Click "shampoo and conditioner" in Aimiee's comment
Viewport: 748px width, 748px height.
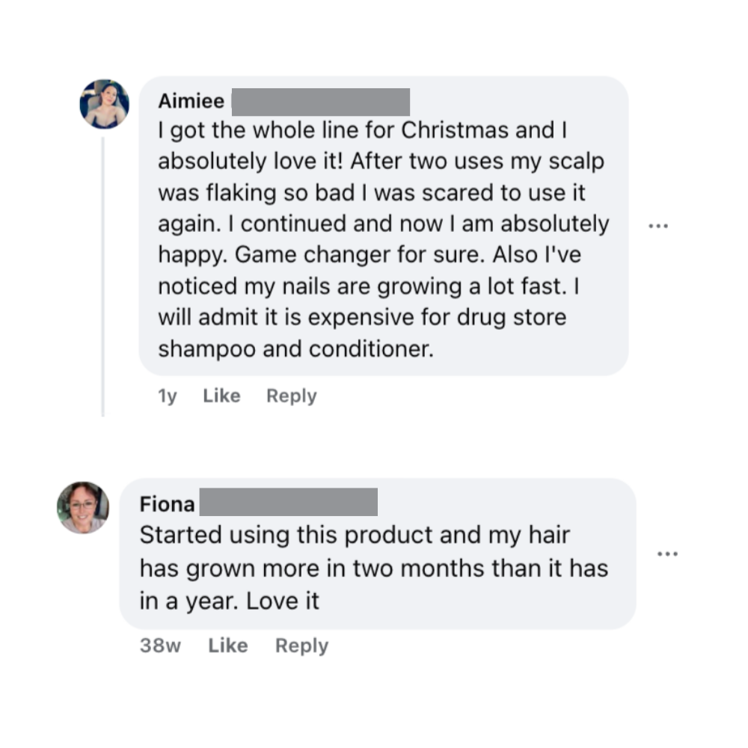295,349
